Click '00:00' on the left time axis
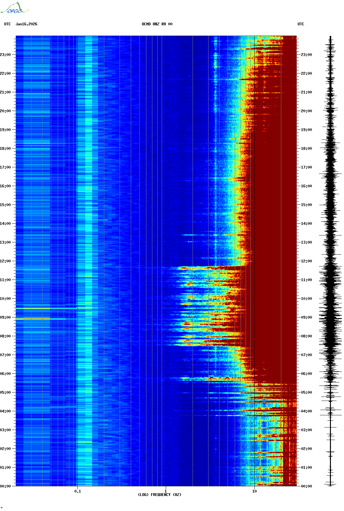This screenshot has height=511, width=344. click(x=5, y=486)
